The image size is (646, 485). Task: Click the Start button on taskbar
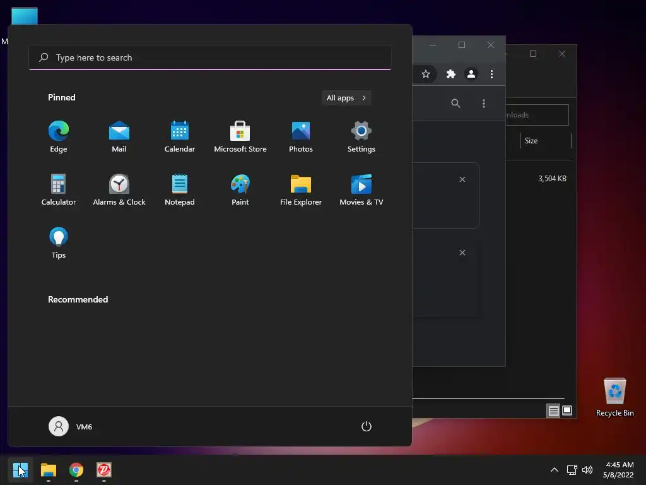(x=20, y=470)
